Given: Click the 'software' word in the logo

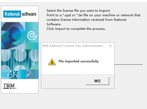Looking at the screenshot, I should pyautogui.click(x=29, y=14).
